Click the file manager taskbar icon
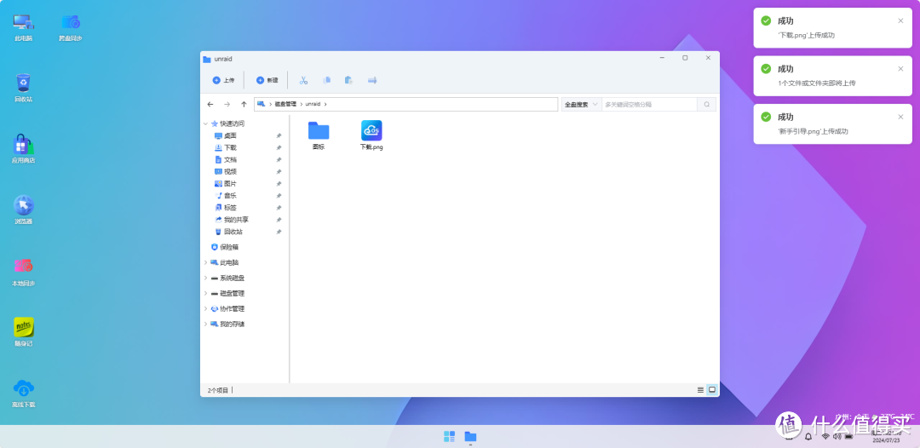 coord(470,436)
